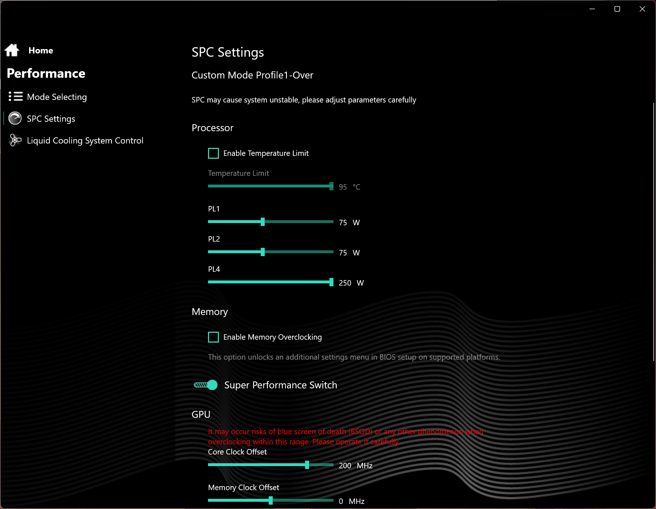The image size is (656, 509).
Task: Click the GPU section heading
Action: tap(201, 415)
